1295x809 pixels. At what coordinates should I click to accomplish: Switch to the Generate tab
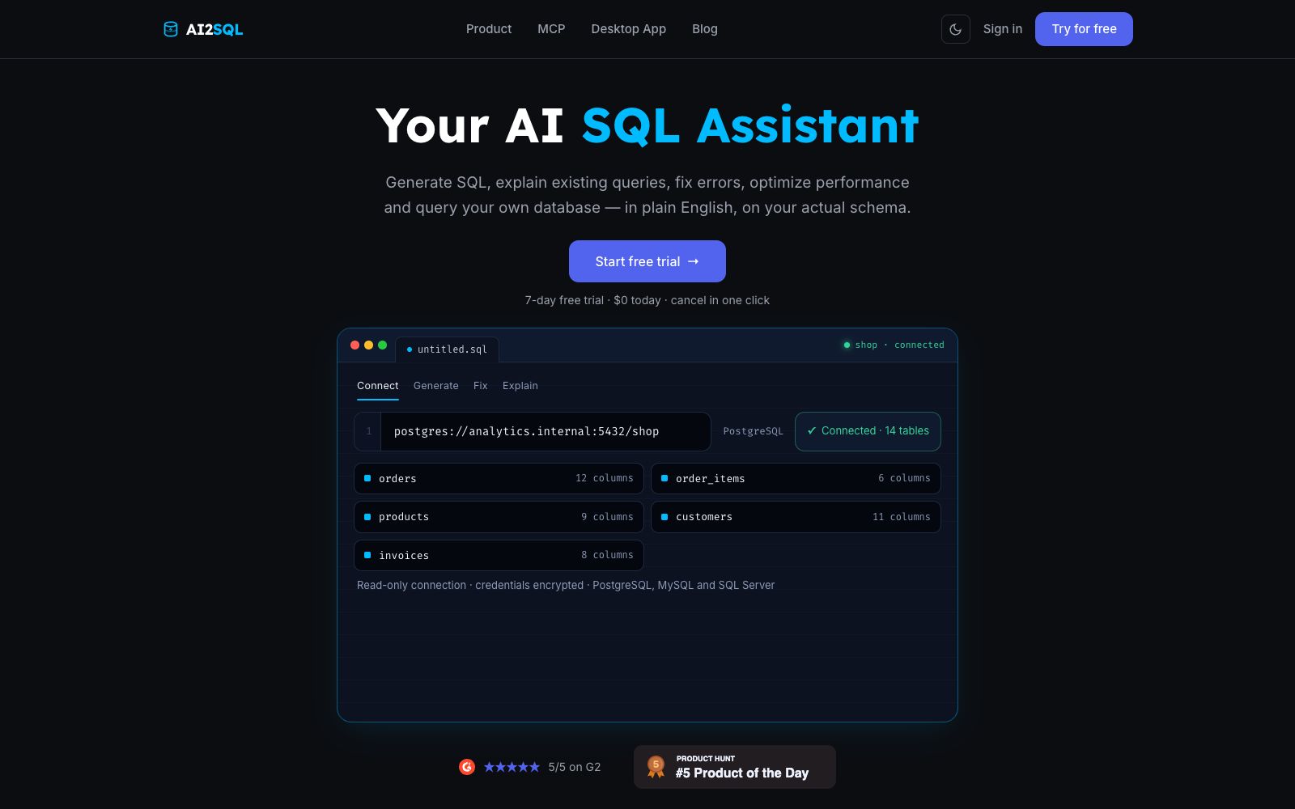(436, 386)
